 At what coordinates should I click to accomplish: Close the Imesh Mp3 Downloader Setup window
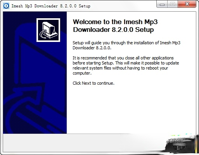click(187, 4)
